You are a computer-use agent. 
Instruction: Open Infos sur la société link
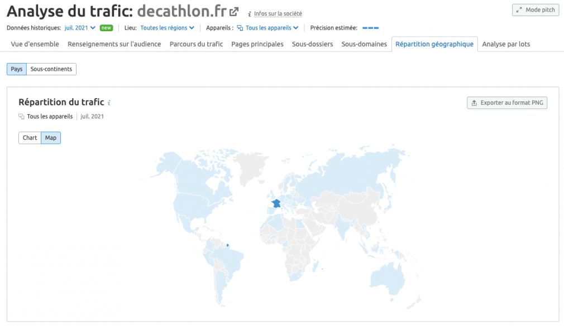pyautogui.click(x=278, y=13)
